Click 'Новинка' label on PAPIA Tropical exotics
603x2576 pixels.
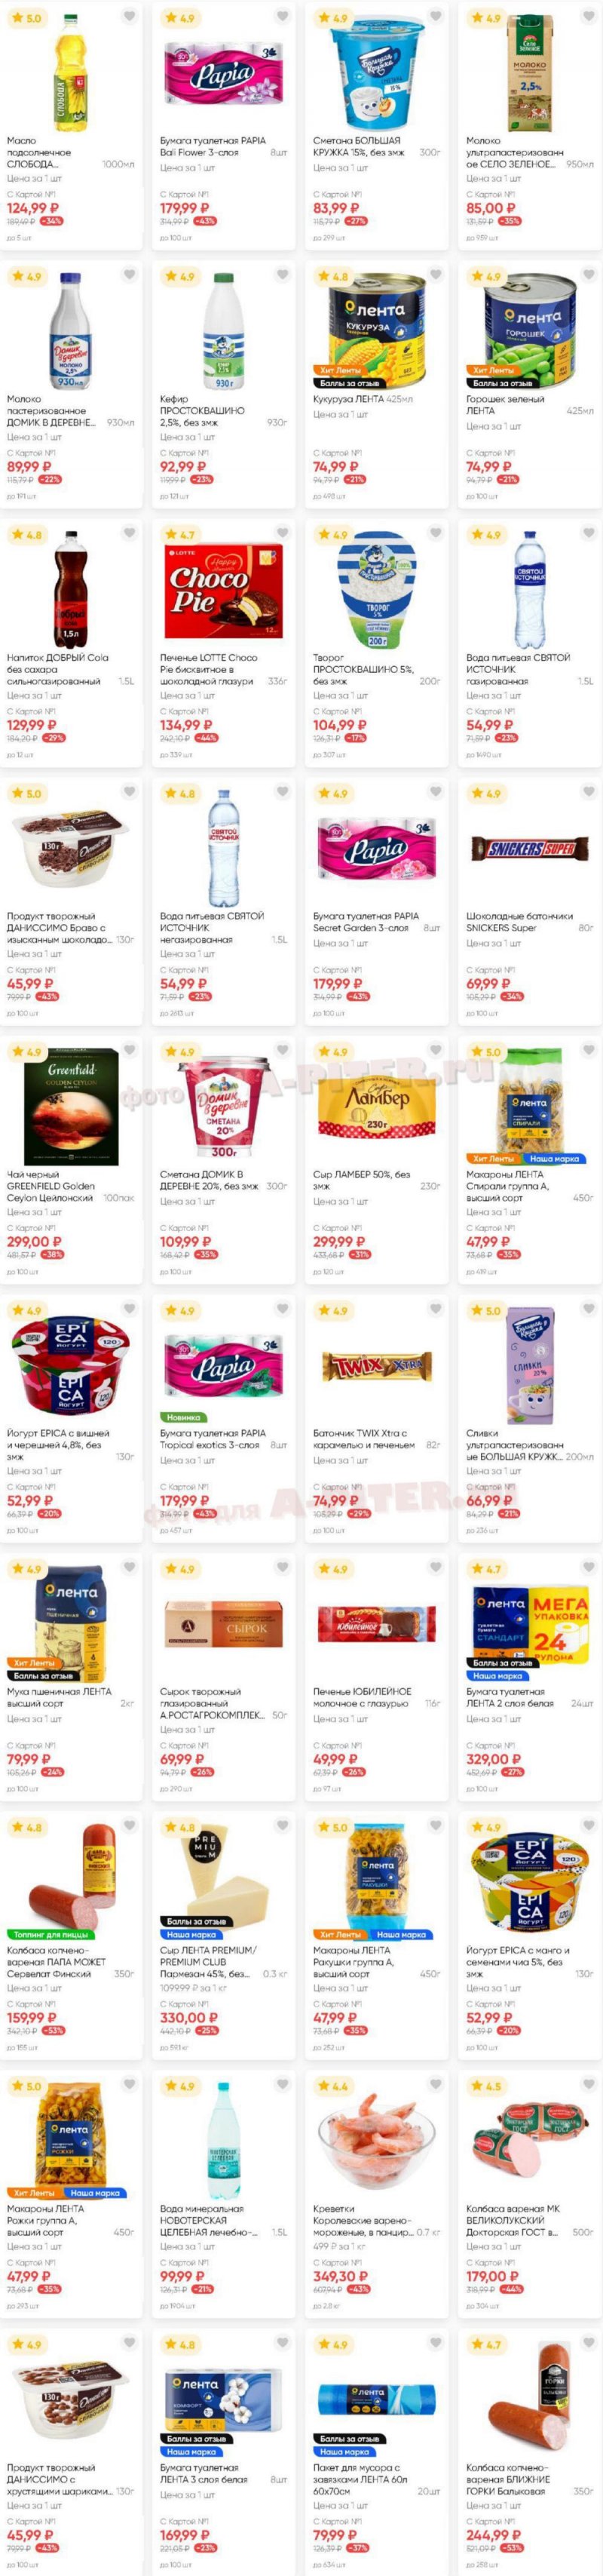(183, 1417)
